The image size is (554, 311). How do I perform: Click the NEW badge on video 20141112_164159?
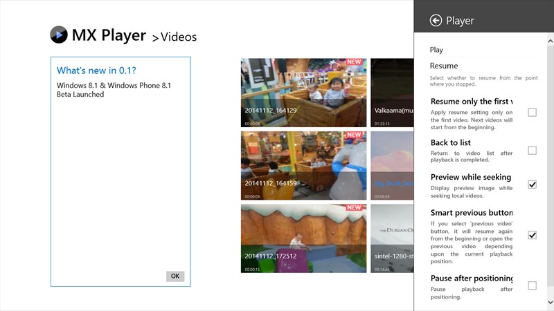354,135
